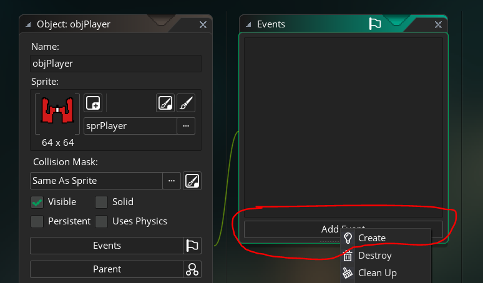
Task: Open sprite selector ellipsis next to sprPlayer
Action: tap(186, 126)
